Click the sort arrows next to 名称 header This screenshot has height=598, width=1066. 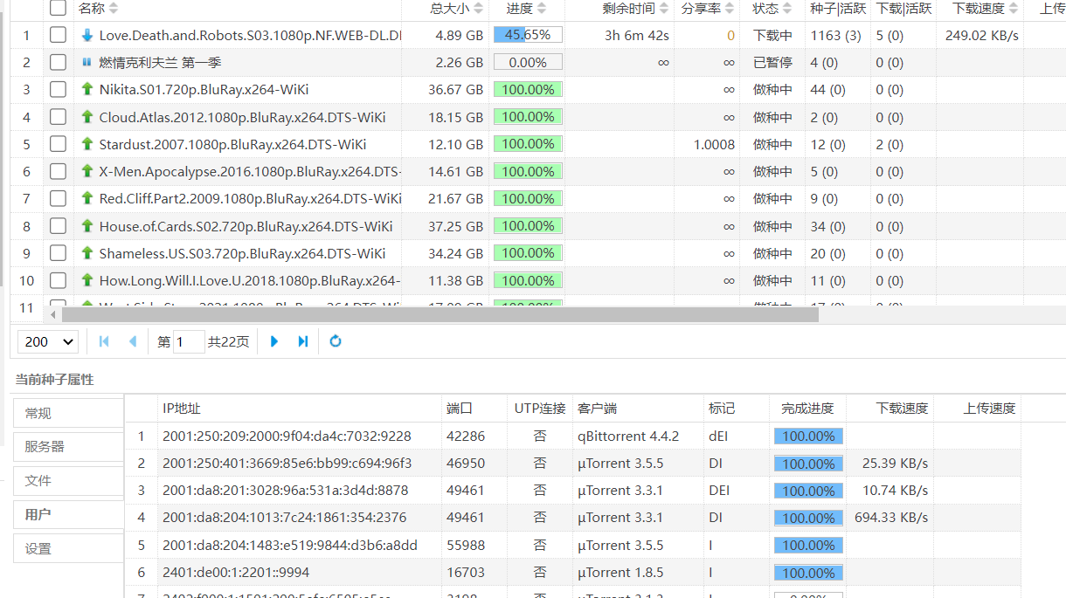point(114,9)
